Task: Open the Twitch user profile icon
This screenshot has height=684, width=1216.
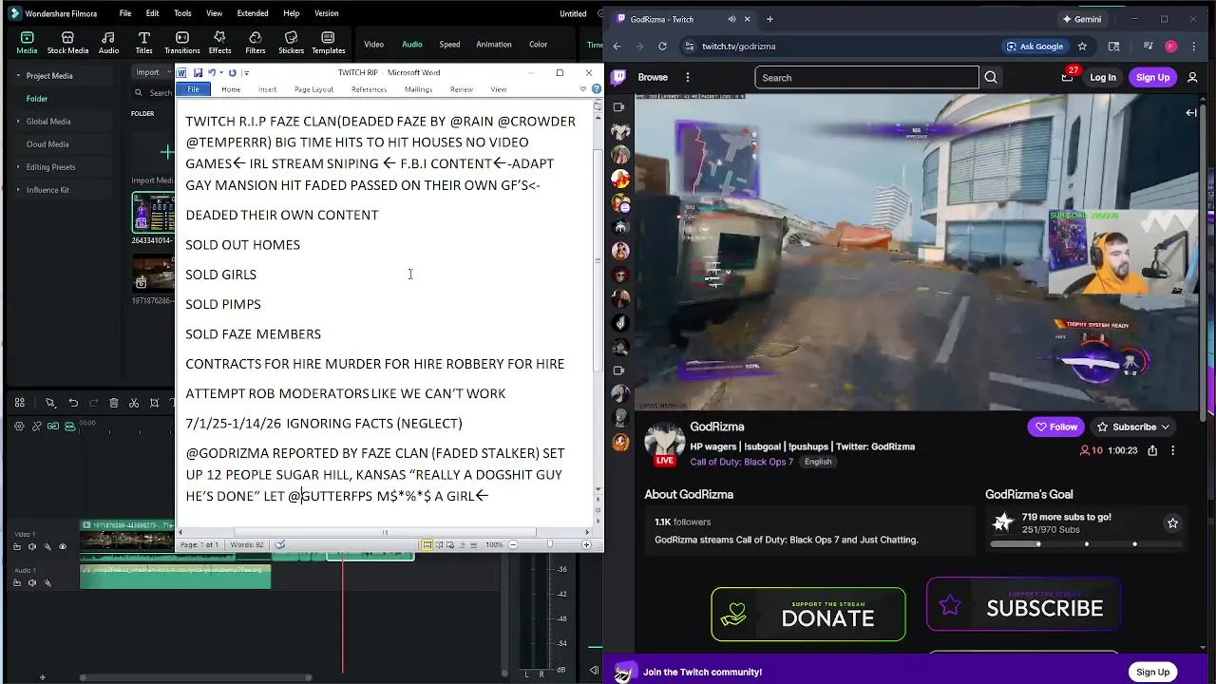Action: point(1193,77)
